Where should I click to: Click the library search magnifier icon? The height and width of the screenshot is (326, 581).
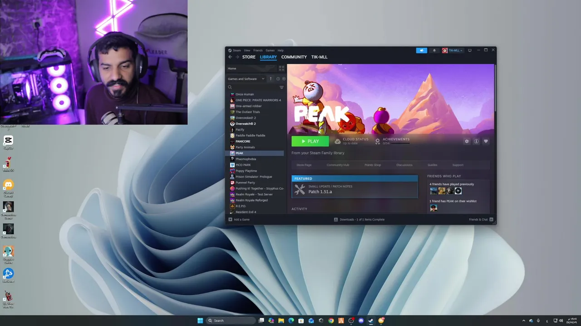230,87
